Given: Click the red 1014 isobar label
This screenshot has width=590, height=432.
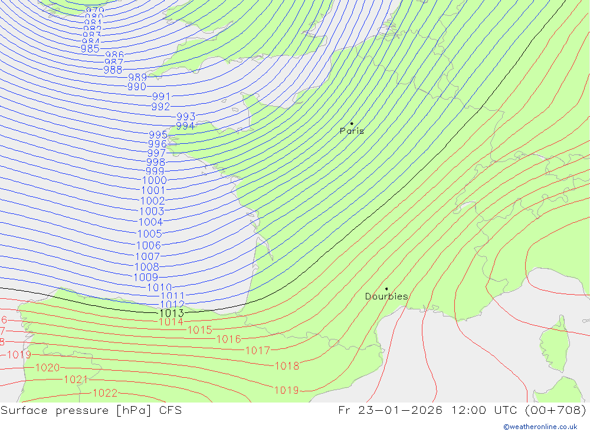Looking at the screenshot, I should (171, 322).
